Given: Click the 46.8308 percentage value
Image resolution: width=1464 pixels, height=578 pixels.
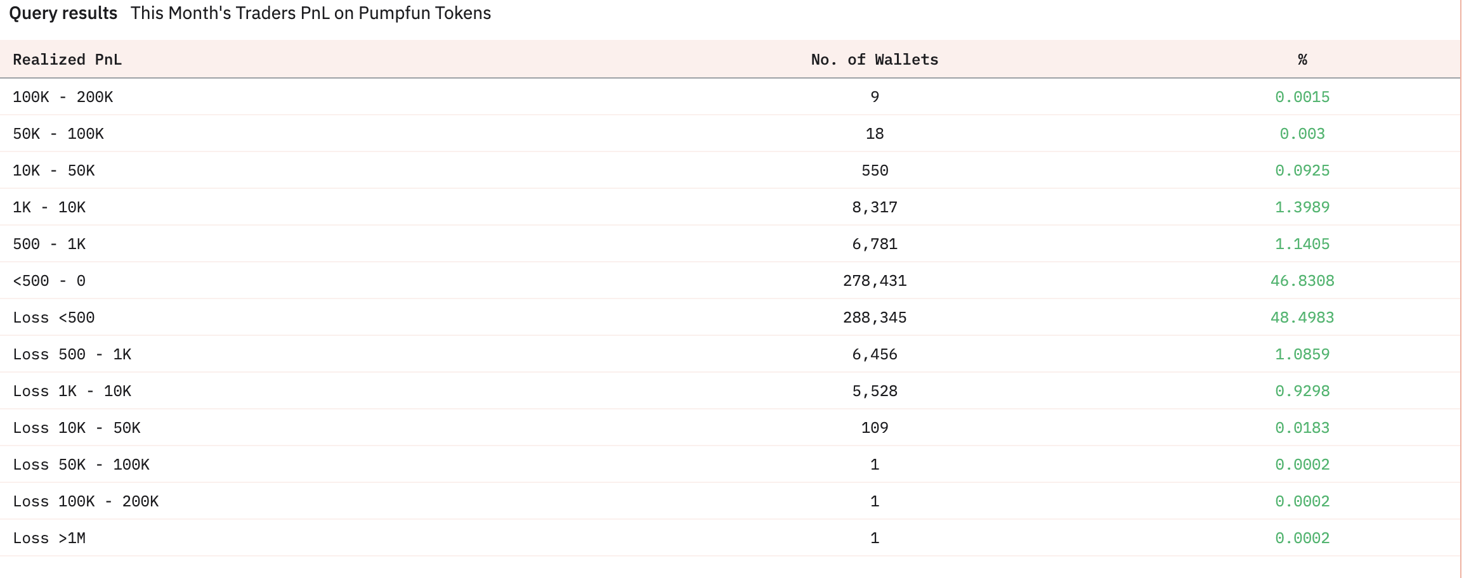Looking at the screenshot, I should click(1302, 281).
